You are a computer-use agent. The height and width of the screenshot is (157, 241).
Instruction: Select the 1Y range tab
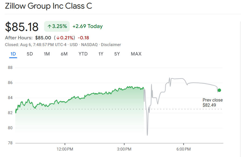point(101,54)
